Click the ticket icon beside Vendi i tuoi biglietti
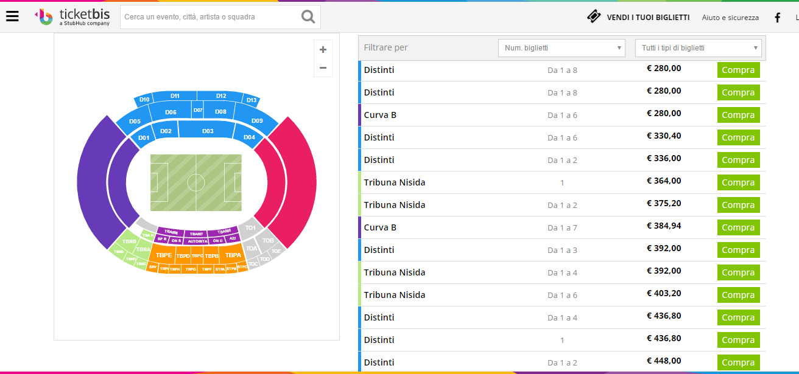This screenshot has width=799, height=374. (x=594, y=17)
